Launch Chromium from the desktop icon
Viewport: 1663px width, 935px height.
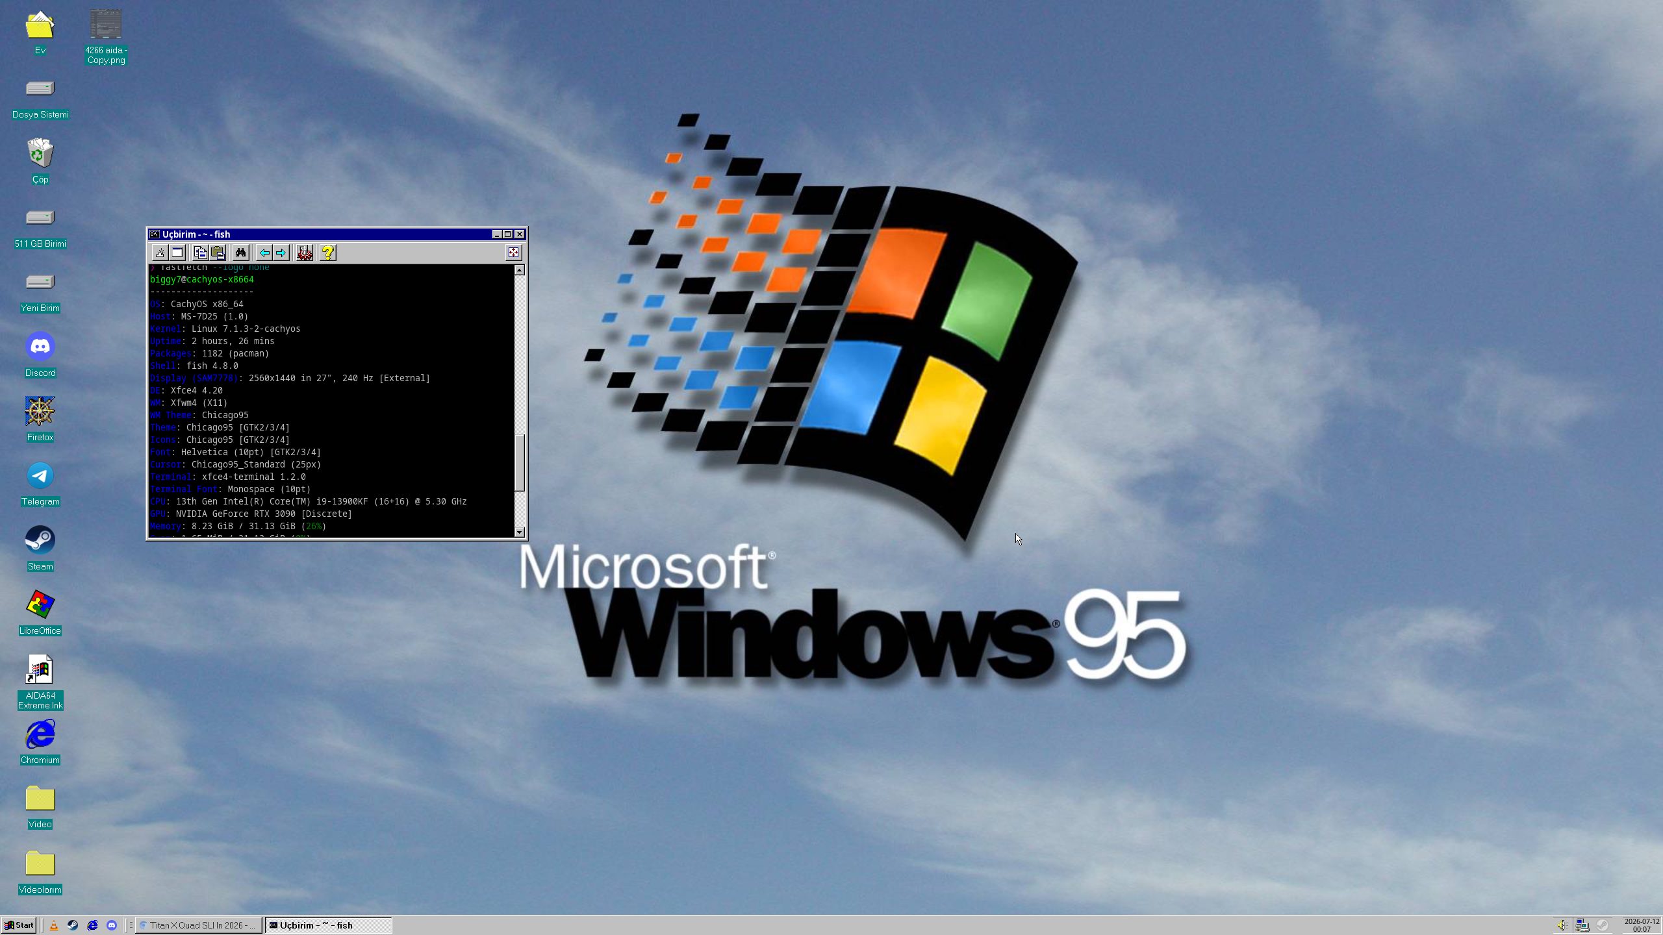[x=40, y=742]
